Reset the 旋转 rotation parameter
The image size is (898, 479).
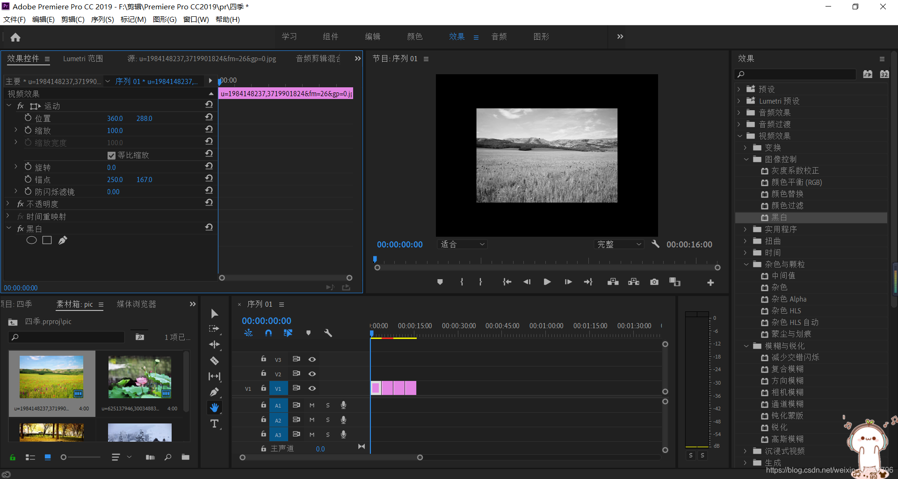click(x=209, y=166)
